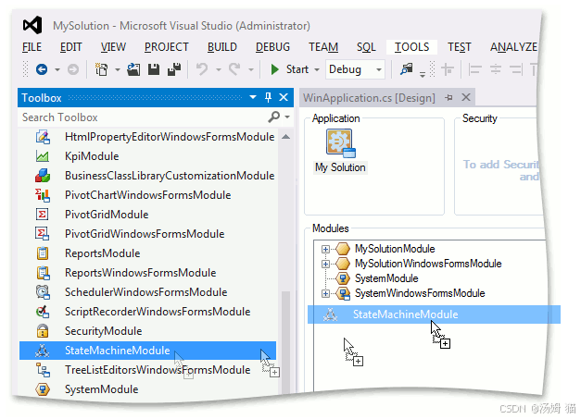Expand the MySolutionWindowsFormsModule tree node
This screenshot has height=419, width=581.
click(x=325, y=264)
